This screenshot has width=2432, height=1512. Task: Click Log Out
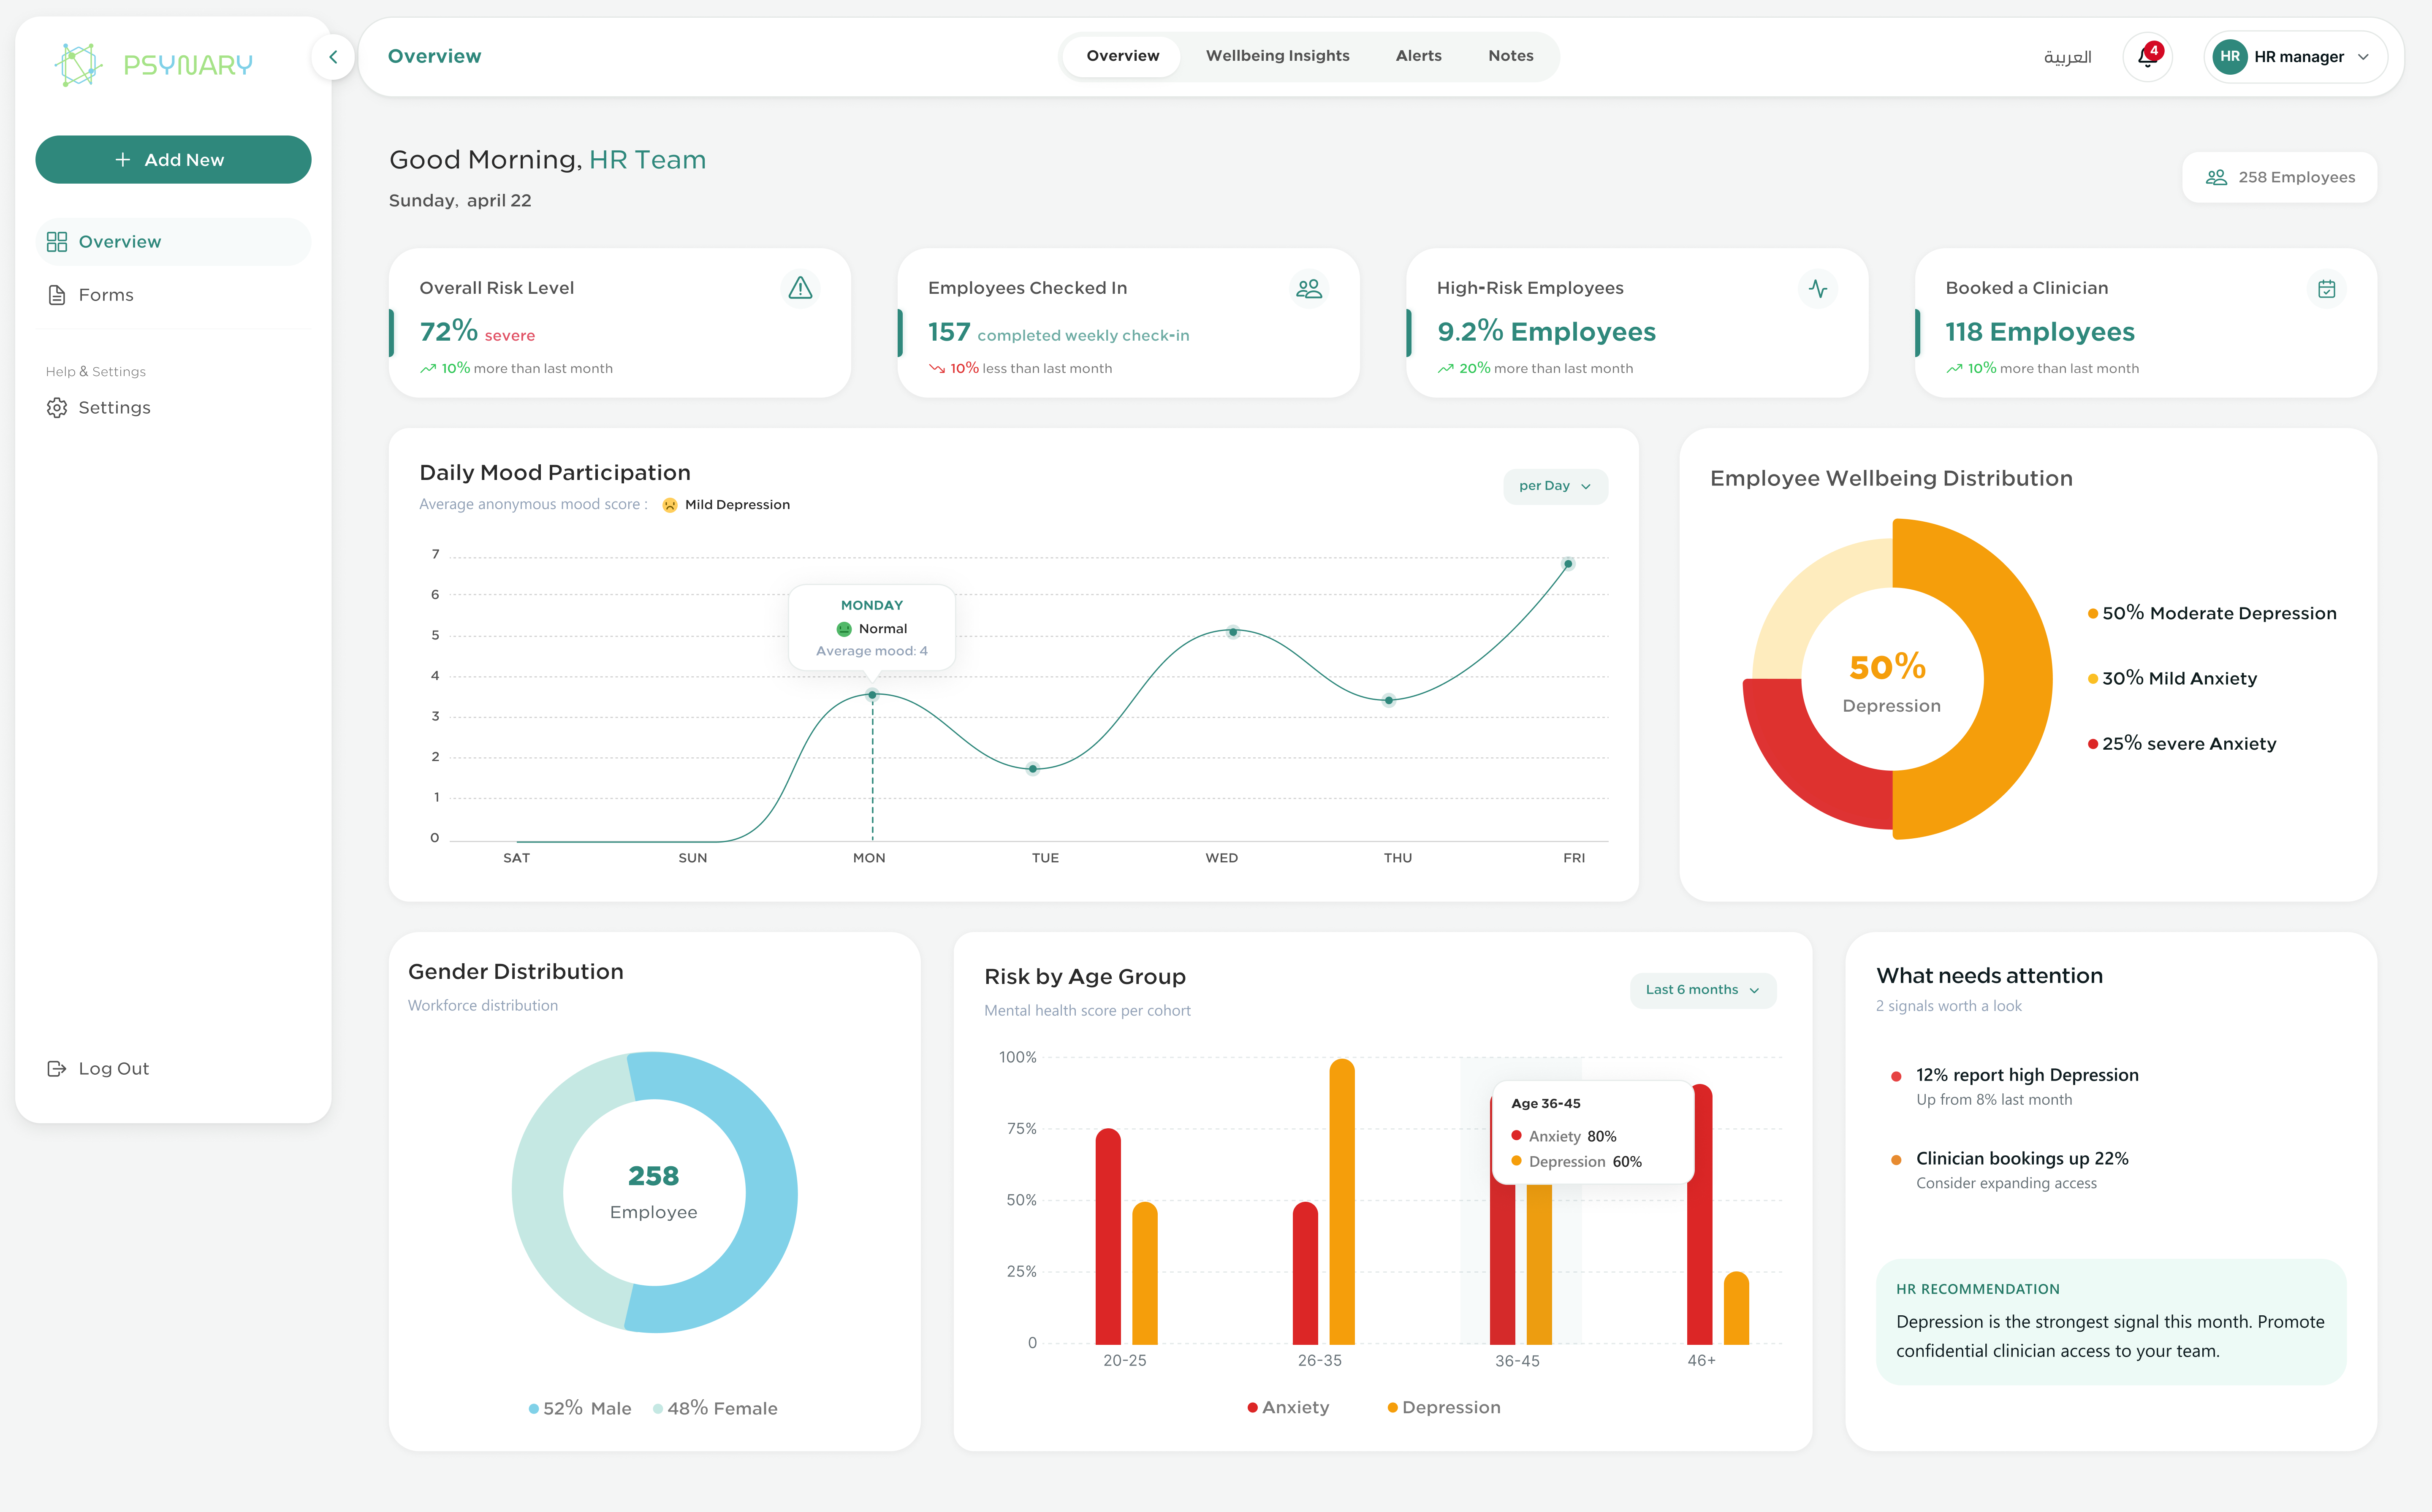(98, 1069)
